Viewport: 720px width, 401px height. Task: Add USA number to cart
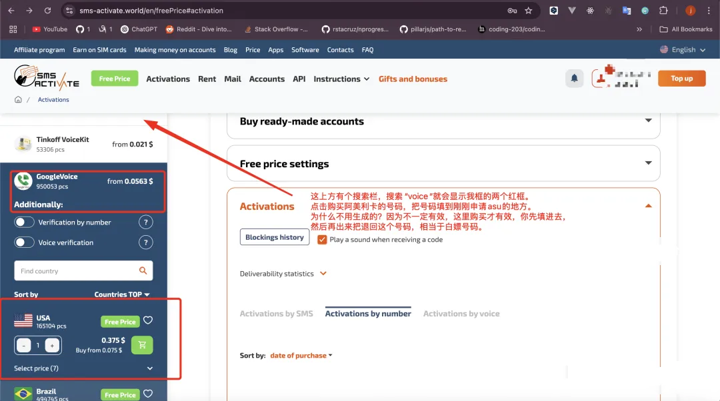pyautogui.click(x=142, y=345)
